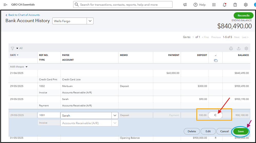Open the filter funnel icon

click(x=12, y=48)
